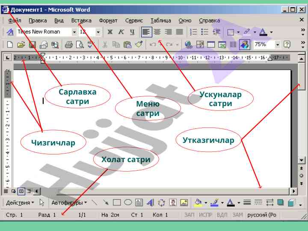Open the Columns icon

tap(233, 44)
